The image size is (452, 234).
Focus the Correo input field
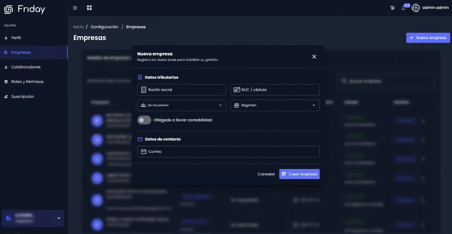tap(228, 152)
